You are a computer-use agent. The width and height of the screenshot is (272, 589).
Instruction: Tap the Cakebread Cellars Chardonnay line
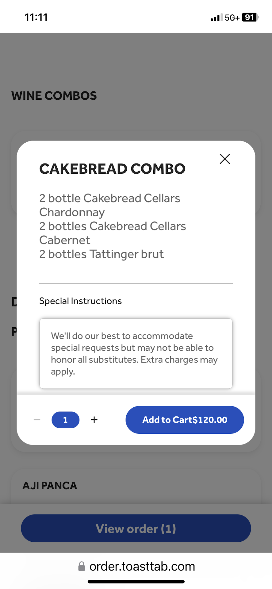coord(109,205)
